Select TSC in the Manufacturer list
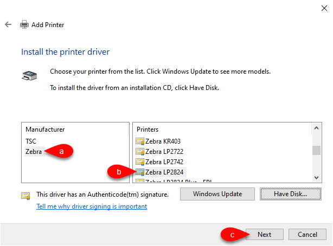This screenshot has width=333, height=246. tap(31, 141)
